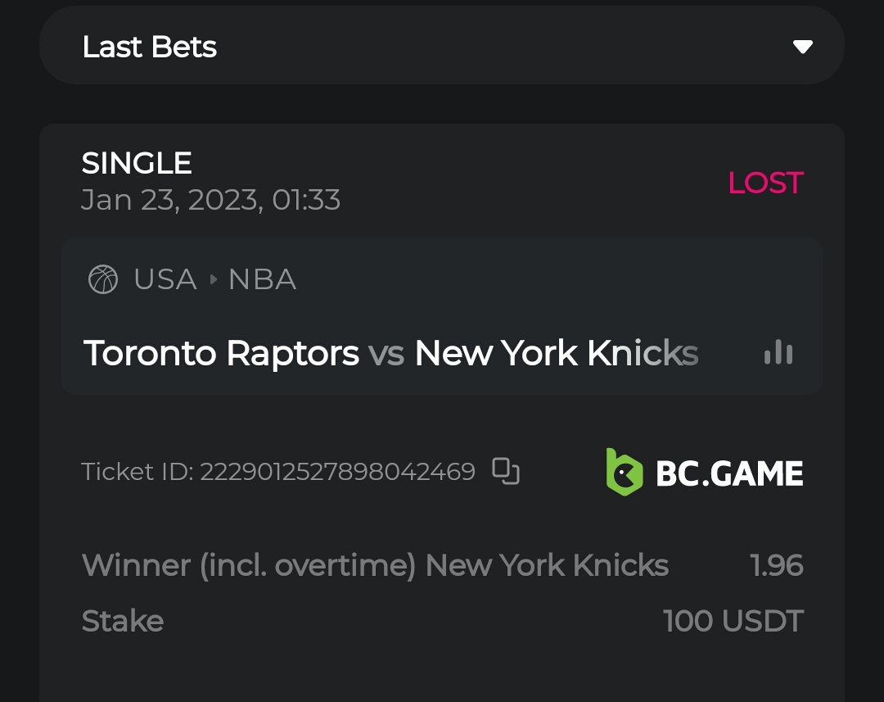
Task: Click the SINGLE bet type heading
Action: [137, 163]
